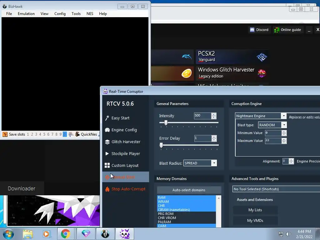
Task: Switch to BizHawk eagle taskbar icon
Action: pyautogui.click(x=105, y=234)
